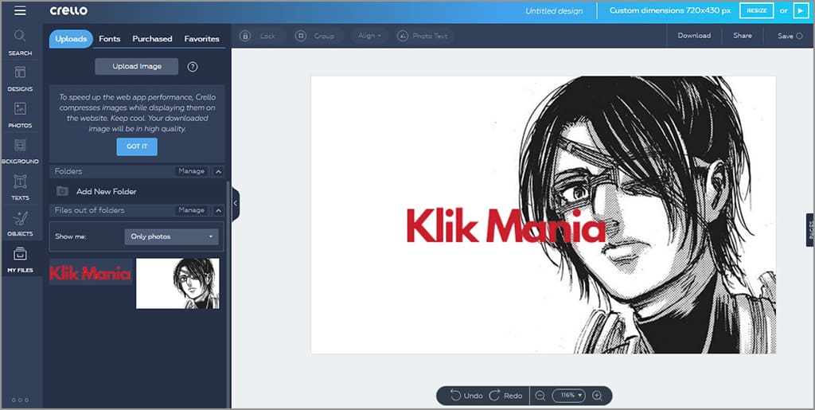The image size is (815, 410).
Task: Zoom in using the plus magnifier
Action: [x=597, y=396]
